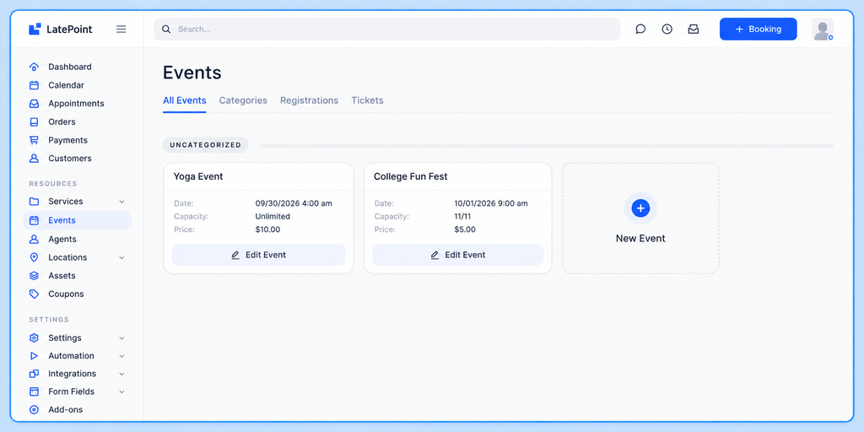Focus the Search input field
The height and width of the screenshot is (432, 864).
(386, 30)
